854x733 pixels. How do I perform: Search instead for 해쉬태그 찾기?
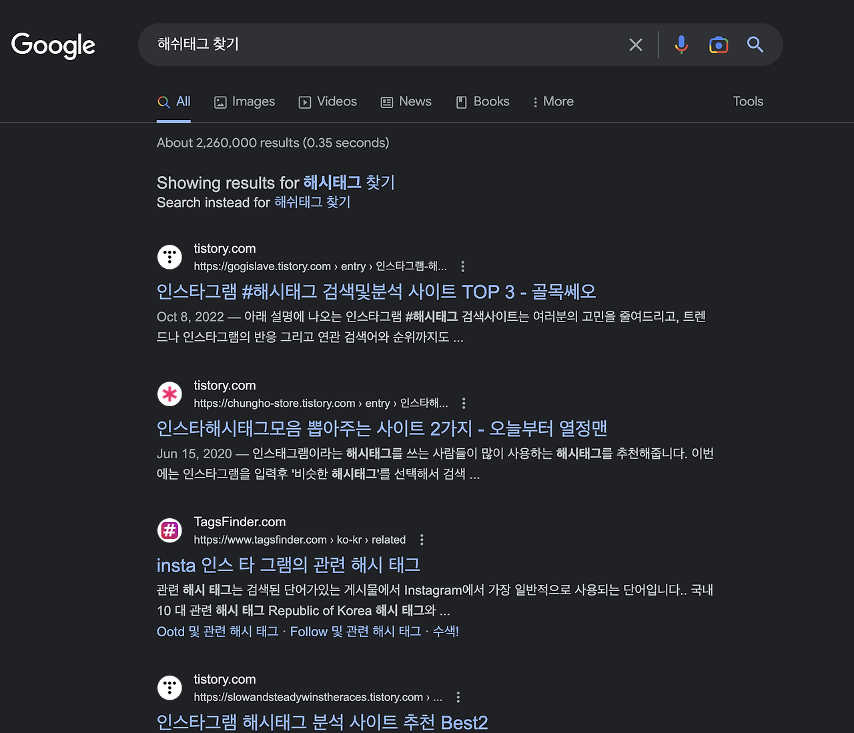click(x=311, y=202)
